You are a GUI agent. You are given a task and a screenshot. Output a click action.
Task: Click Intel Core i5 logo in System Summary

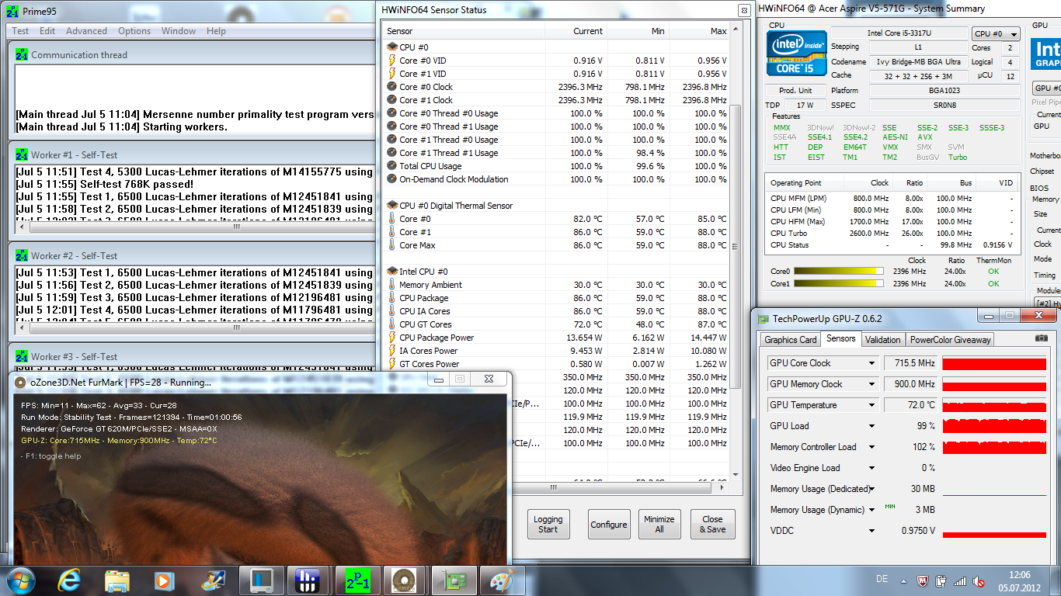click(796, 54)
